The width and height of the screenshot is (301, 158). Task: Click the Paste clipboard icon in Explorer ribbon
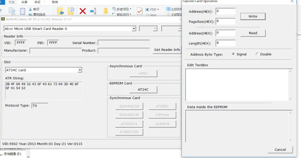pos(23,11)
